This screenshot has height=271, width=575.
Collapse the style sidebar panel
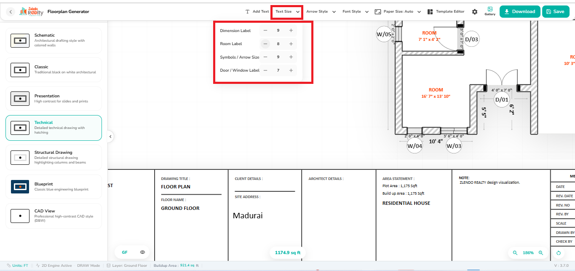[110, 137]
